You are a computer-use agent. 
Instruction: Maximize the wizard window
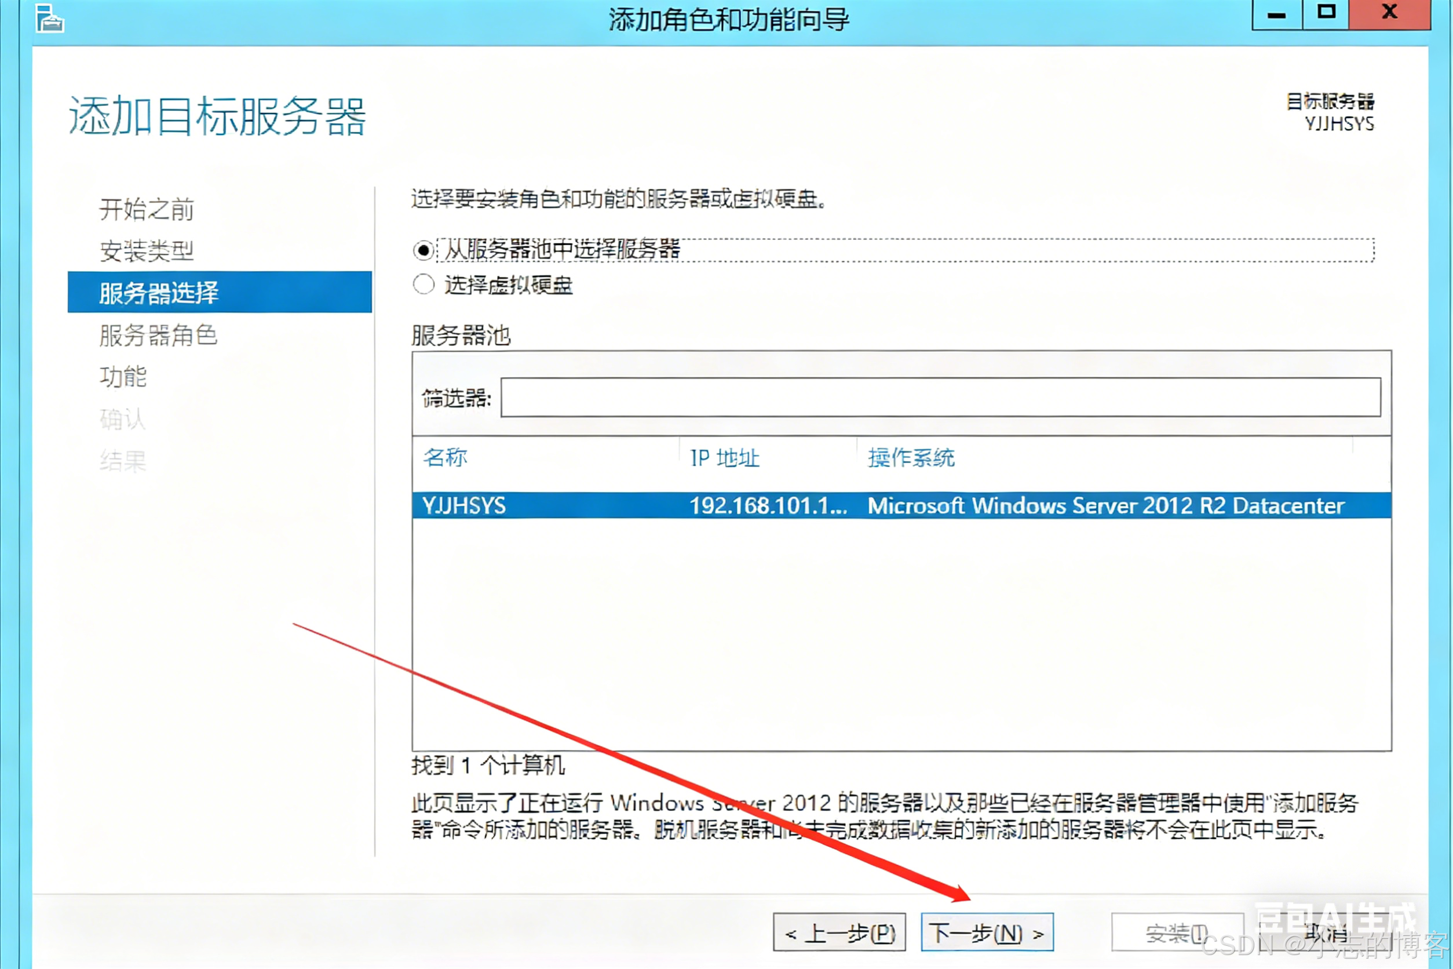(x=1326, y=13)
